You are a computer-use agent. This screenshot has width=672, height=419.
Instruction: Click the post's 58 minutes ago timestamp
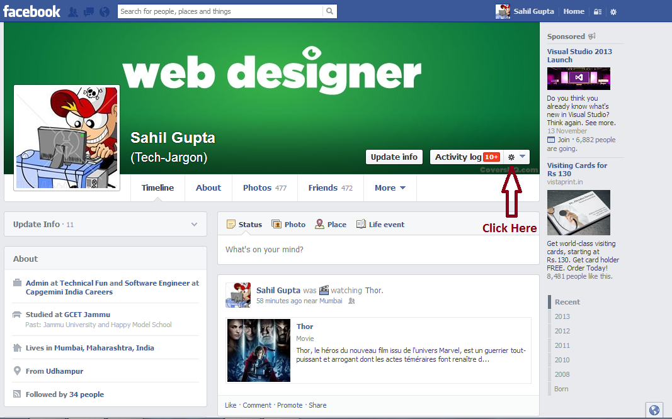tap(279, 301)
